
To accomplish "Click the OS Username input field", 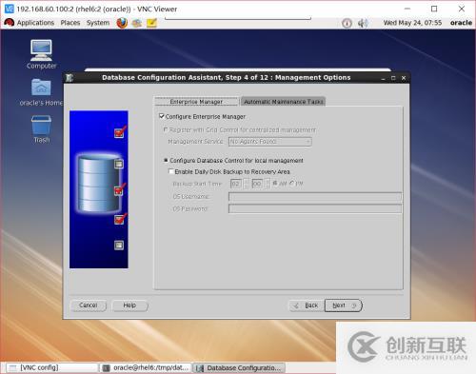I will point(315,197).
